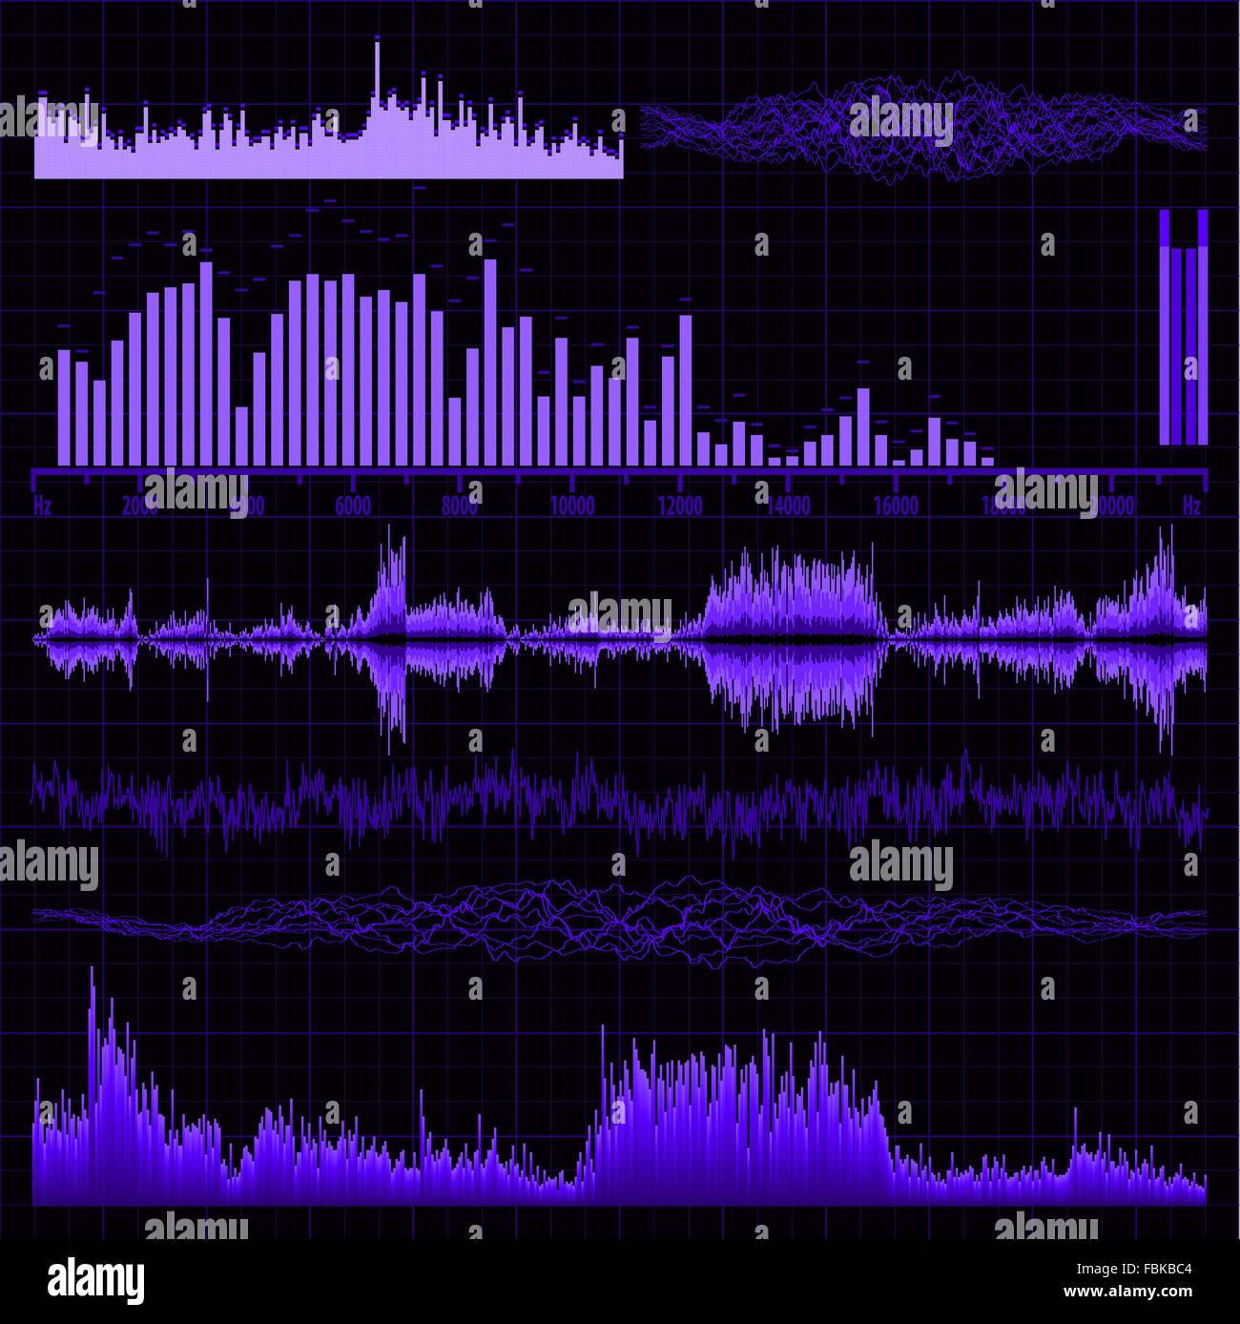Click the 6000 frequency axis label
1240x1324 pixels.
pyautogui.click(x=353, y=506)
